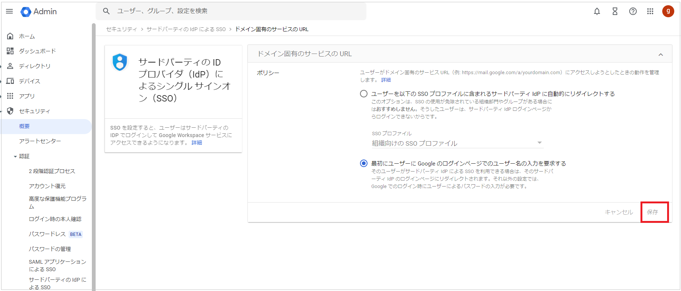
Task: Select require username on Google login page
Action: pos(364,163)
